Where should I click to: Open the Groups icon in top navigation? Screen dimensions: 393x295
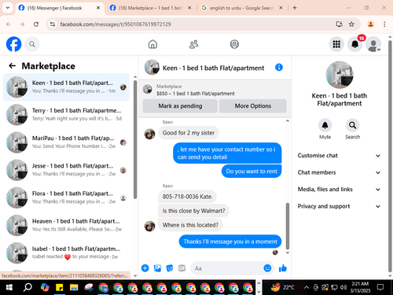coord(234,44)
